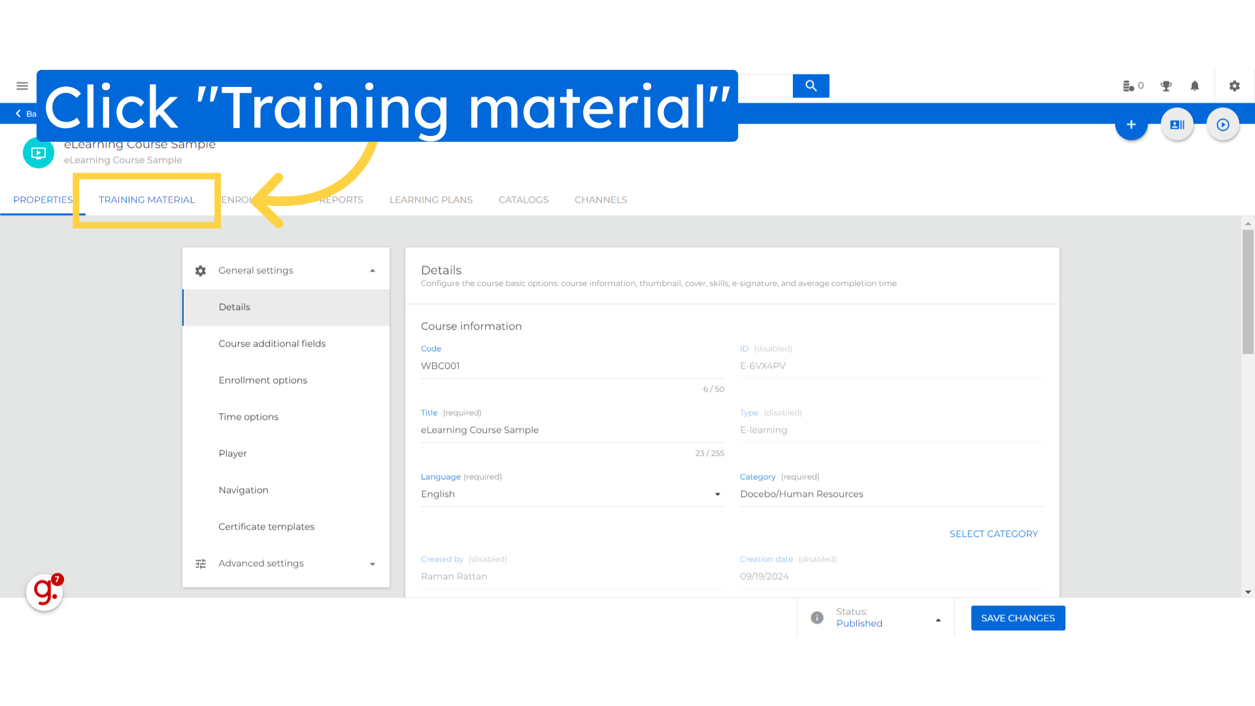
Task: Click SAVE CHANGES button
Action: click(1018, 617)
